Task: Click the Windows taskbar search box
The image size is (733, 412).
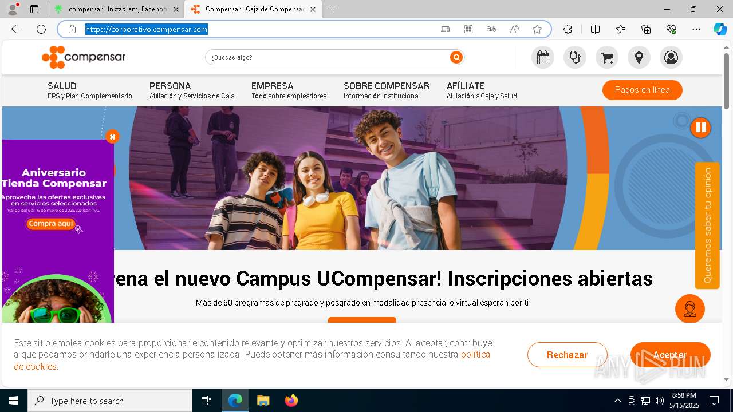Action: pyautogui.click(x=110, y=401)
